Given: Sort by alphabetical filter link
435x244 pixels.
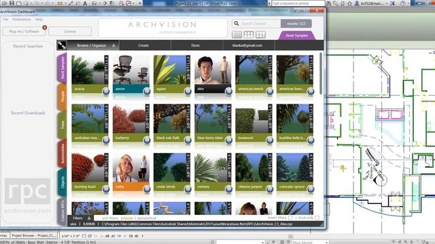Looking at the screenshot, I should point(146,218).
